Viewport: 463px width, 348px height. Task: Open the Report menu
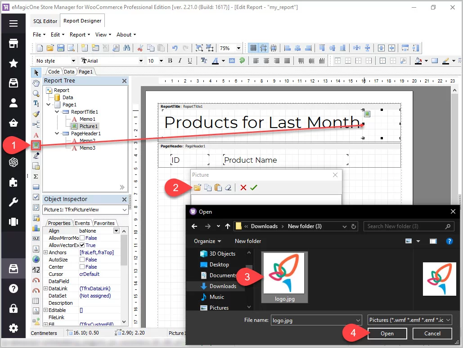[x=80, y=35]
